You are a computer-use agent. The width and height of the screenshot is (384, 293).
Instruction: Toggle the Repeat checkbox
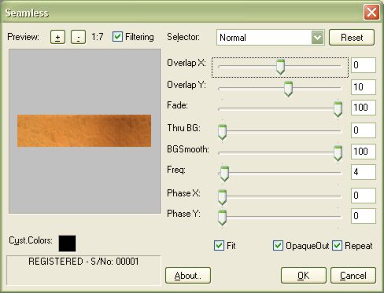pos(337,246)
